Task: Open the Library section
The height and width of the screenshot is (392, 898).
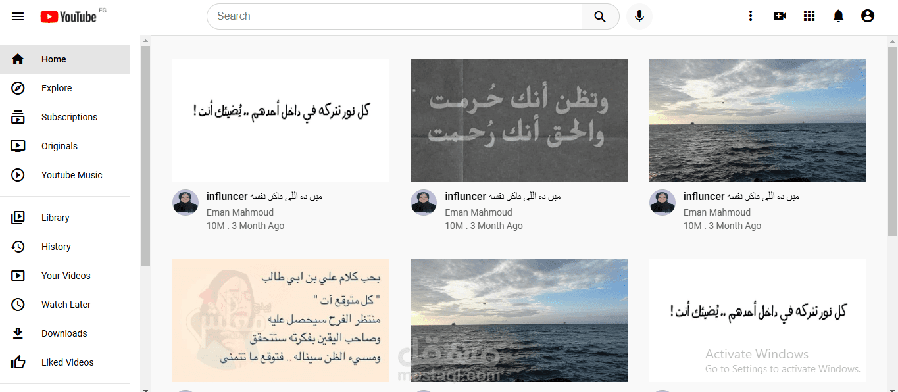Action: [x=18, y=218]
